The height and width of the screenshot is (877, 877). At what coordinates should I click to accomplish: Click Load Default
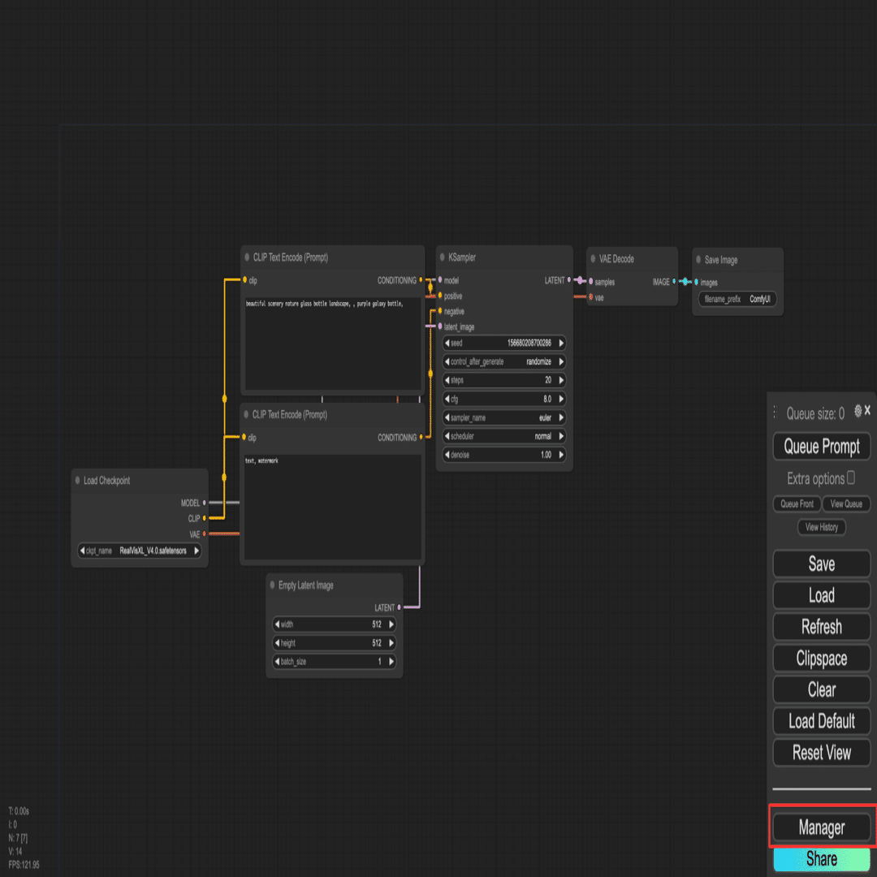pyautogui.click(x=821, y=721)
